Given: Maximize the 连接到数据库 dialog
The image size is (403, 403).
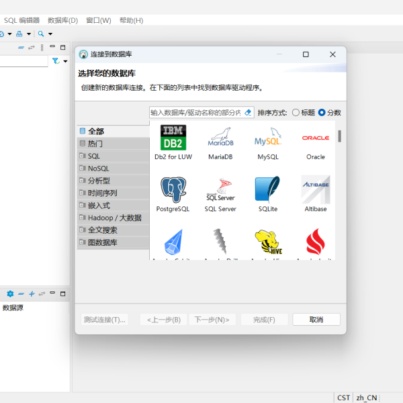Looking at the screenshot, I should 306,54.
